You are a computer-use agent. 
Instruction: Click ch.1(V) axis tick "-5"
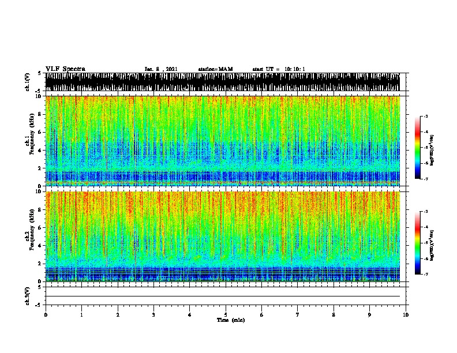point(39,91)
